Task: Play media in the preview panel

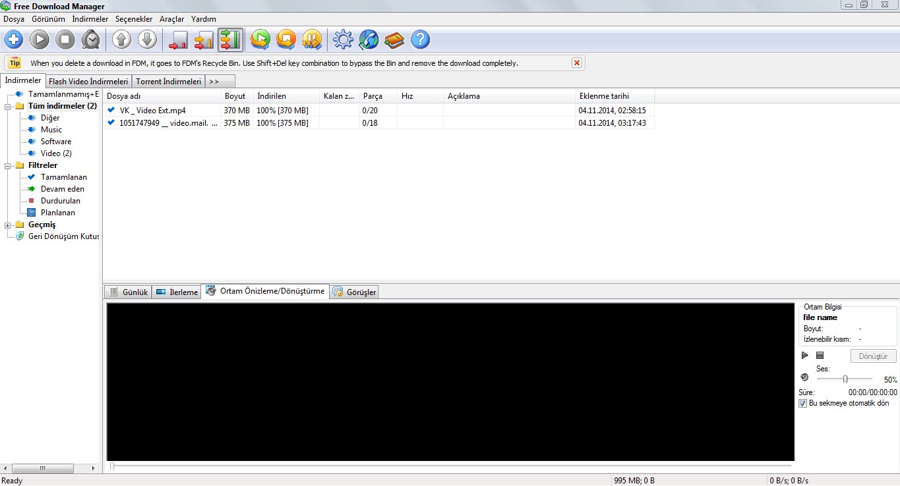Action: coord(805,356)
